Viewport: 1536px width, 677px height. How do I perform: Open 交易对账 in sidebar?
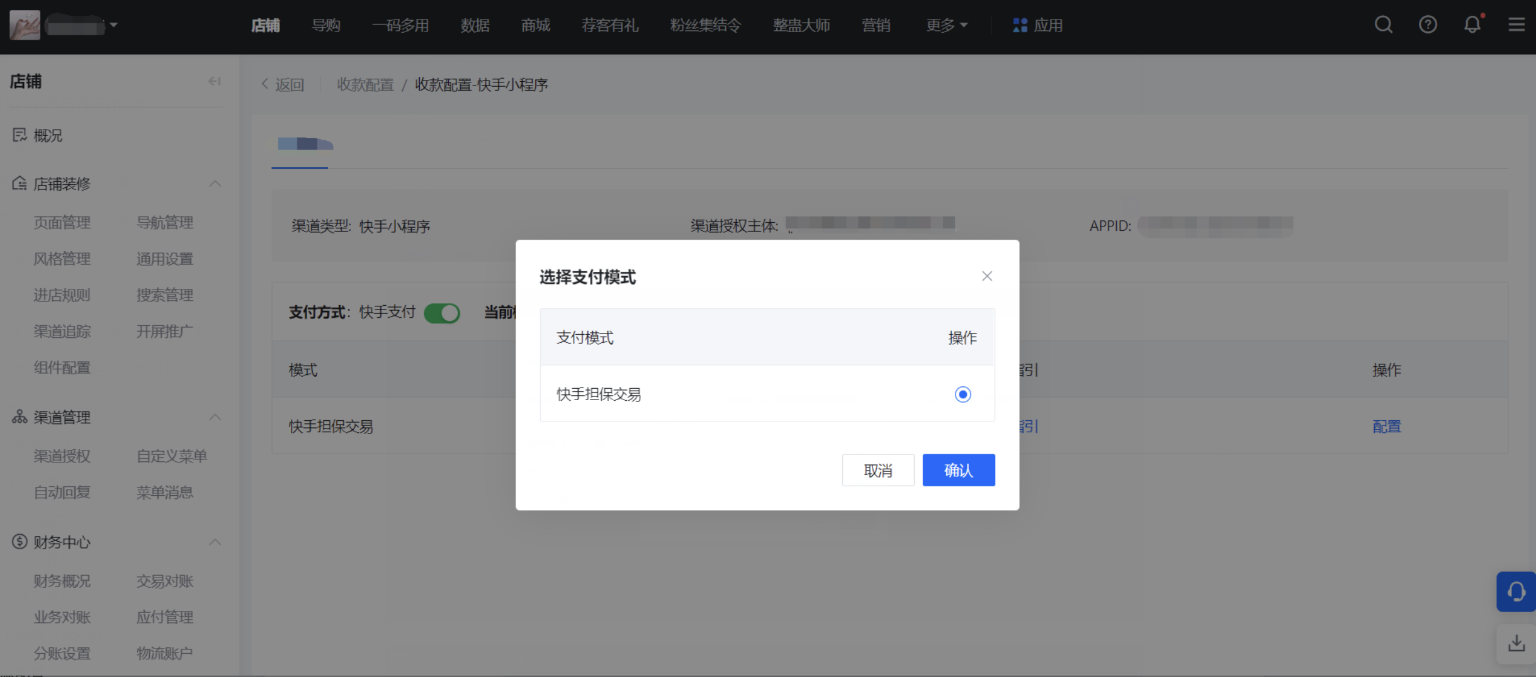click(x=165, y=581)
